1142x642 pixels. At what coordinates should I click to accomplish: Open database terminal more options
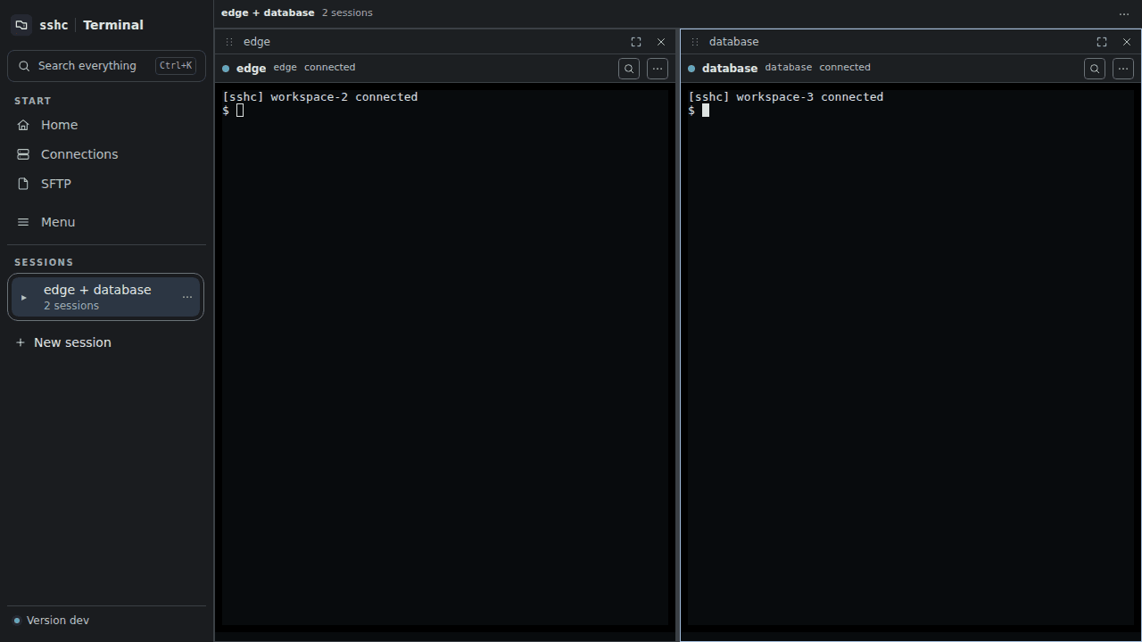[x=1123, y=69]
